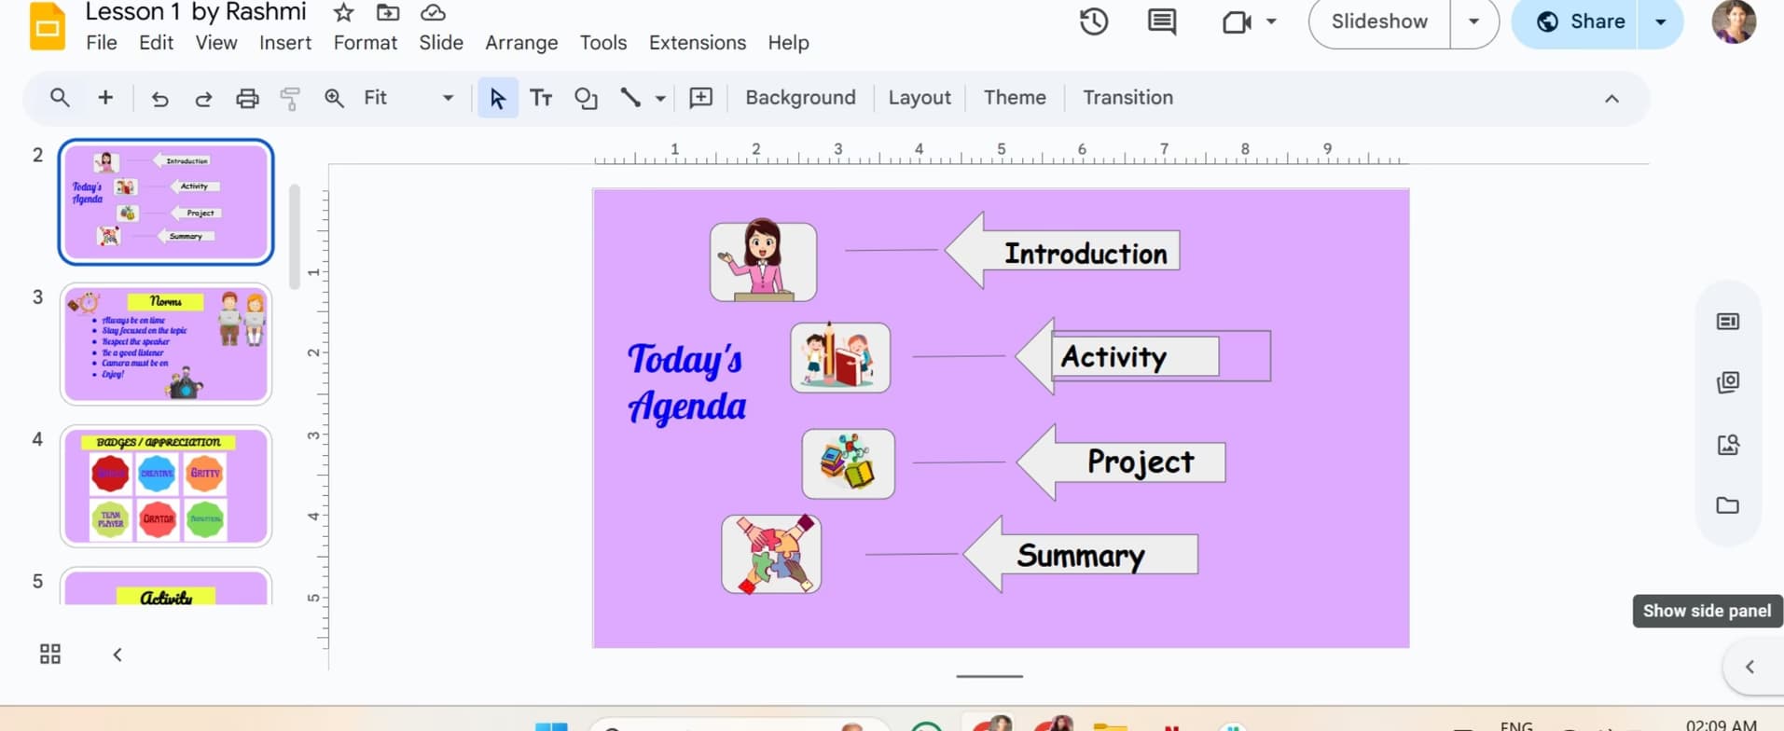Expand the side panel arrow

1750,667
